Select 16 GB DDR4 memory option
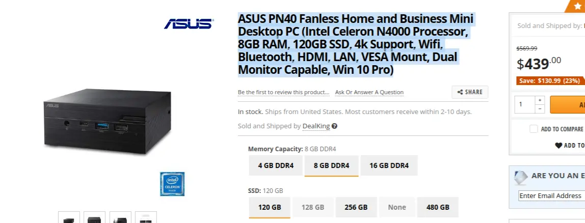Viewport: 585px width, 223px height. point(389,165)
